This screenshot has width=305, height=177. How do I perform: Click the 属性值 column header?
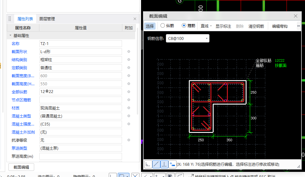(81, 28)
